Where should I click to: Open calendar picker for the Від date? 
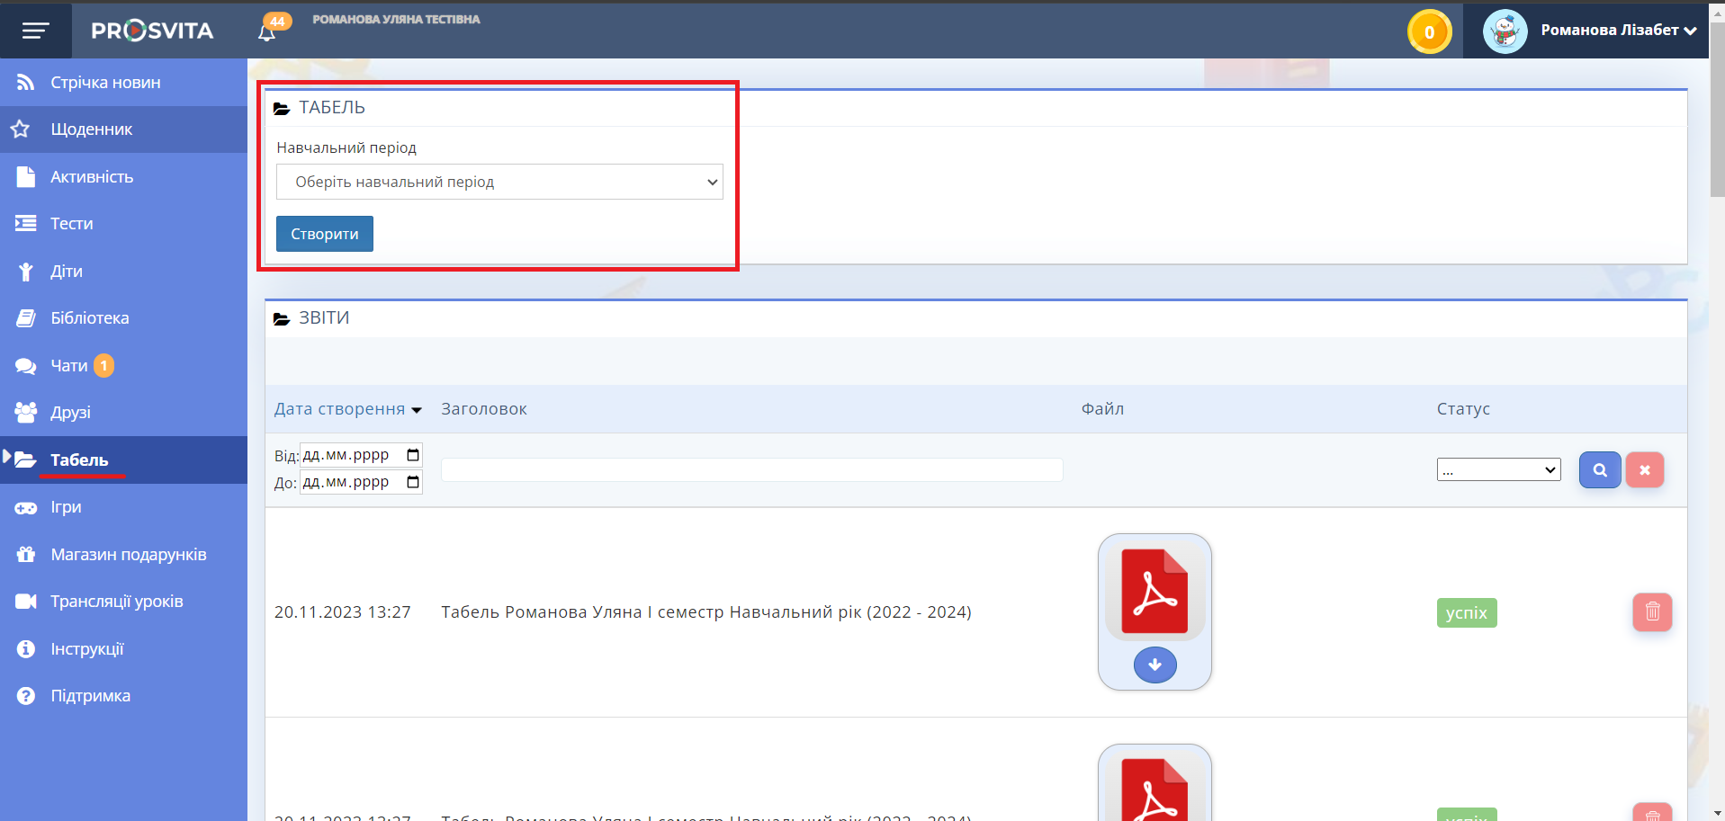point(413,455)
